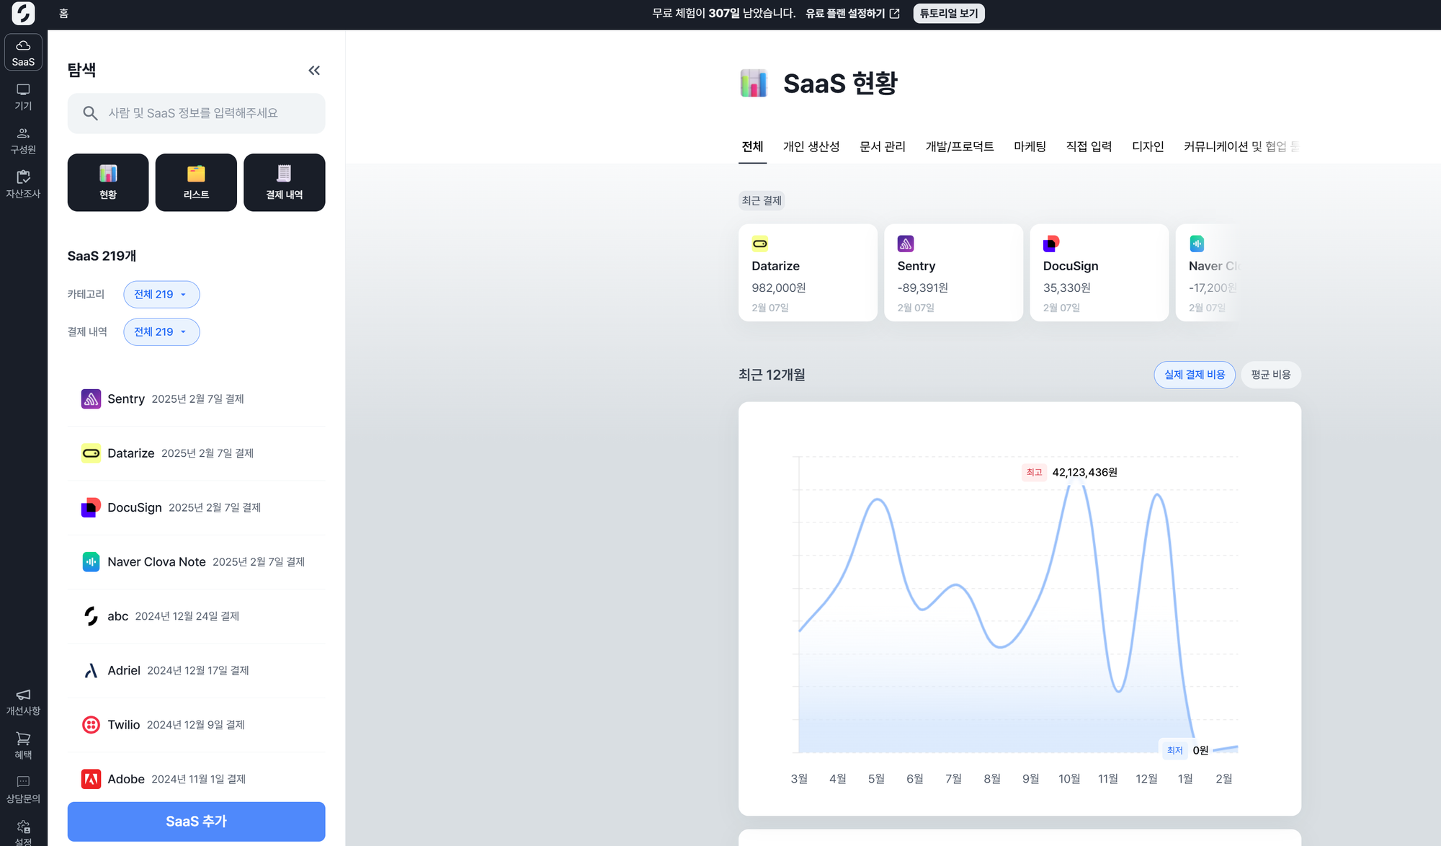Screen dimensions: 1441x846
Task: Switch to 개발/프로덕트 tab
Action: coord(959,147)
